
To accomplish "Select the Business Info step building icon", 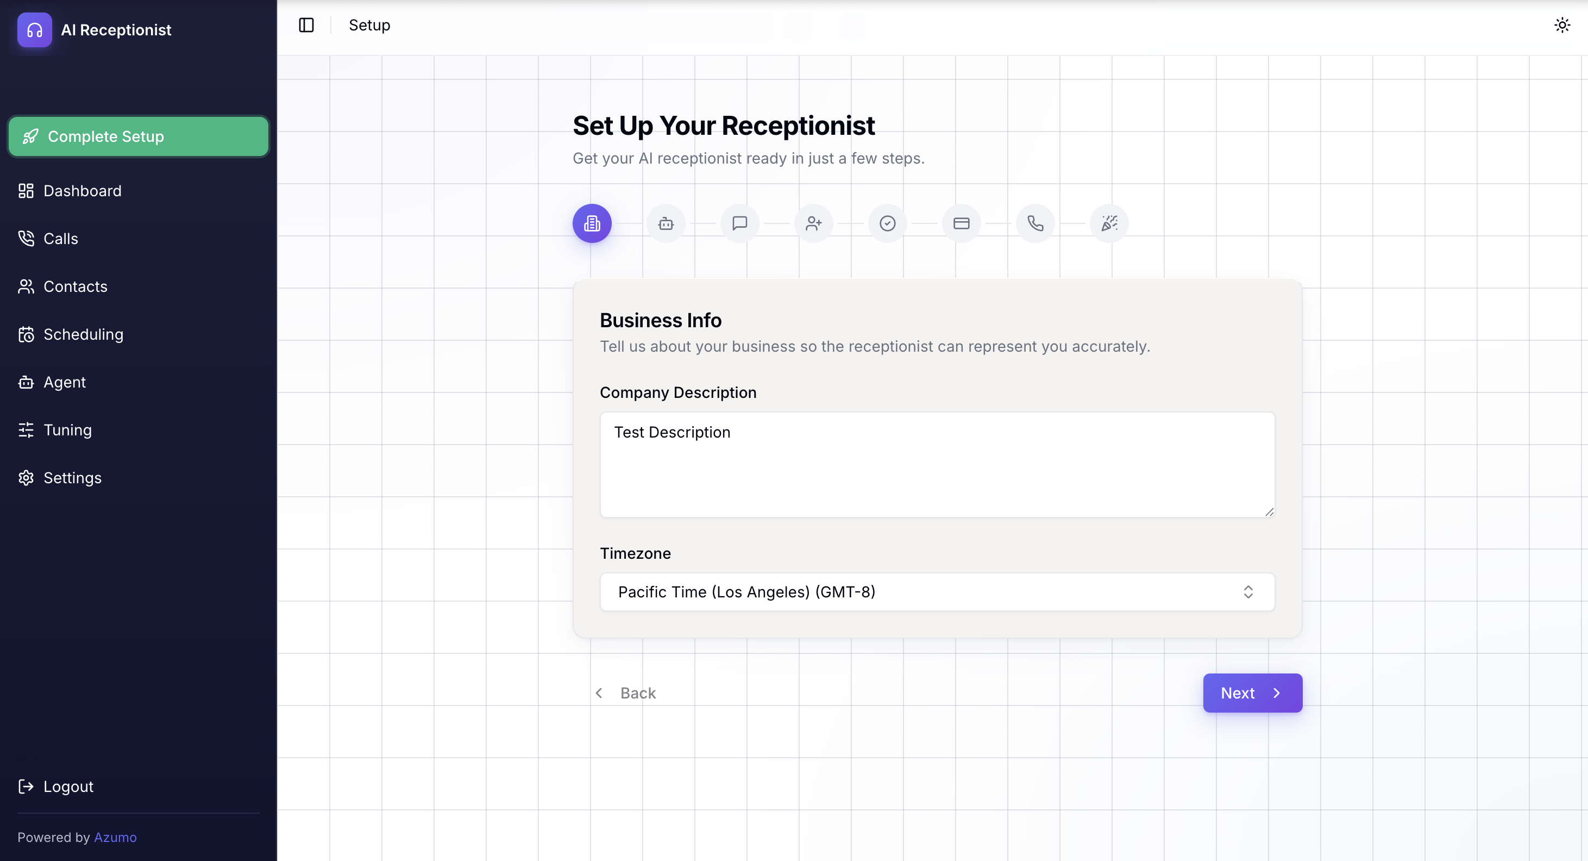I will tap(591, 223).
